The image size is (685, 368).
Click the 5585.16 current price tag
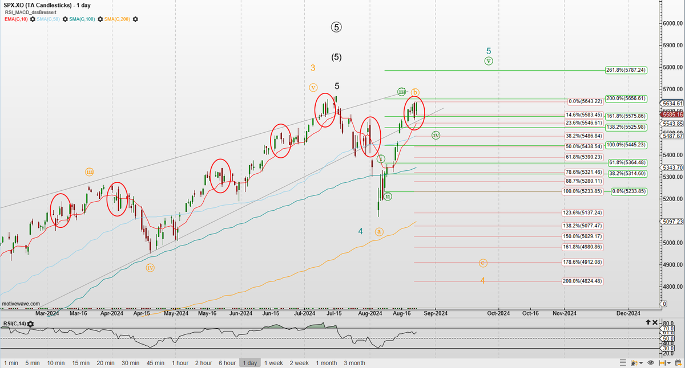pyautogui.click(x=672, y=115)
